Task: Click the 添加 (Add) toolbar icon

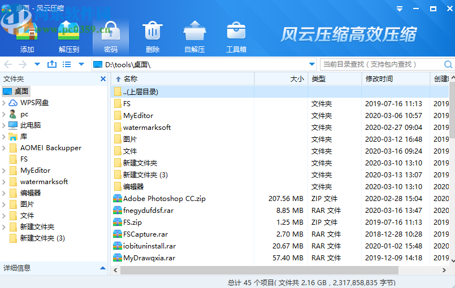Action: [x=27, y=30]
